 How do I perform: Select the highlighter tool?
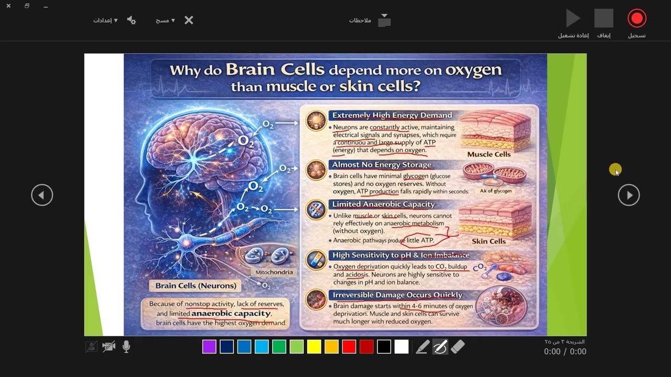coord(423,347)
